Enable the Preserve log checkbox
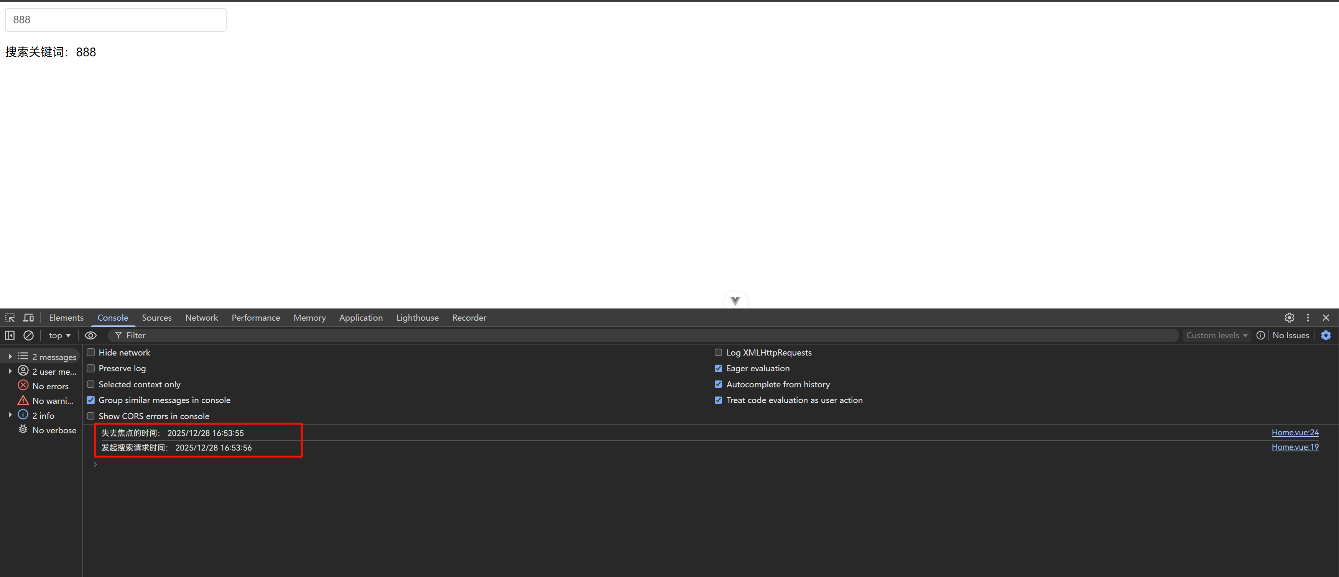This screenshot has height=577, width=1339. tap(91, 368)
